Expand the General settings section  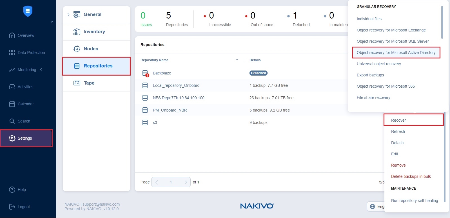(68, 15)
